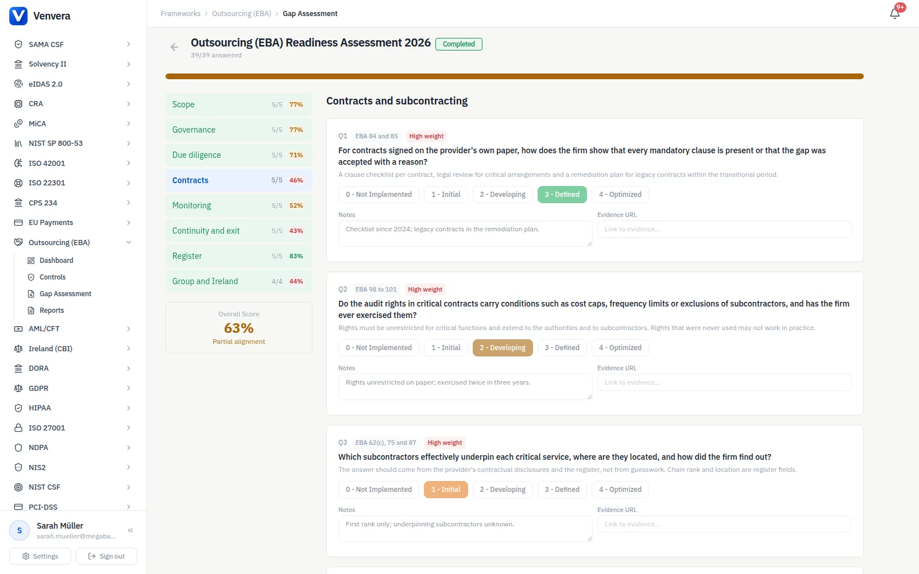Image resolution: width=919 pixels, height=574 pixels.
Task: Open the Group and Ireland section
Action: [239, 281]
